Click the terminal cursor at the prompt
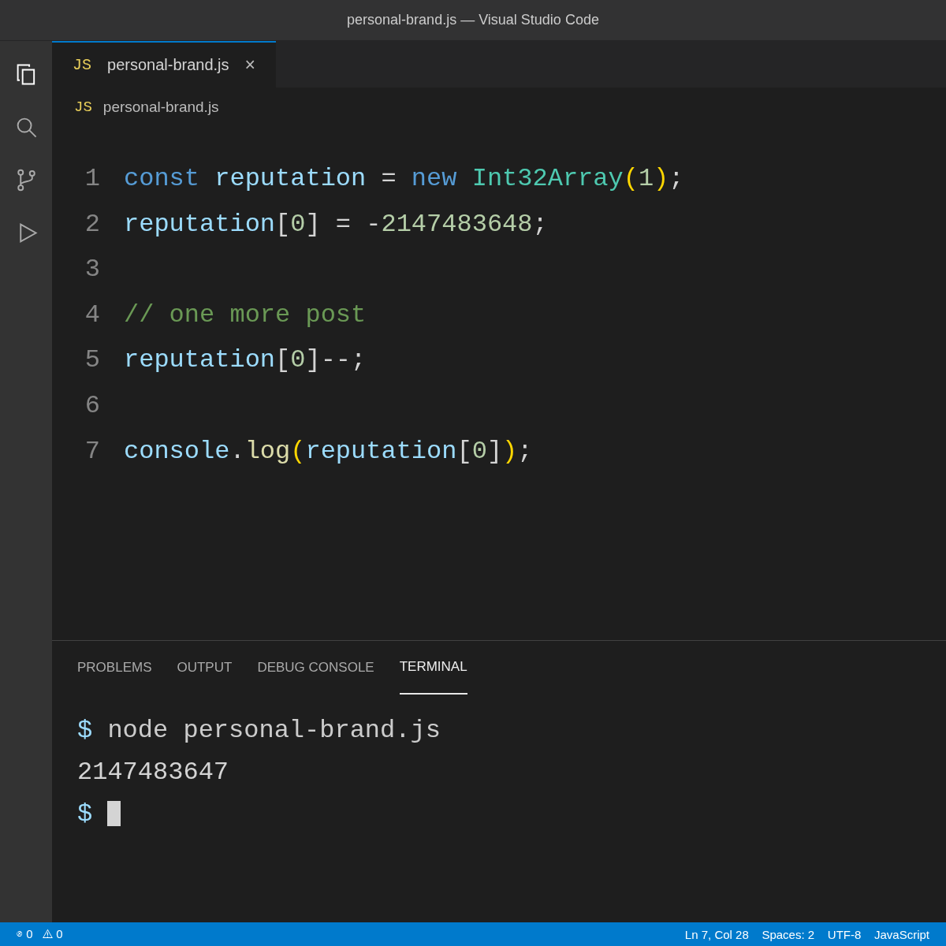This screenshot has height=946, width=946. pyautogui.click(x=114, y=814)
